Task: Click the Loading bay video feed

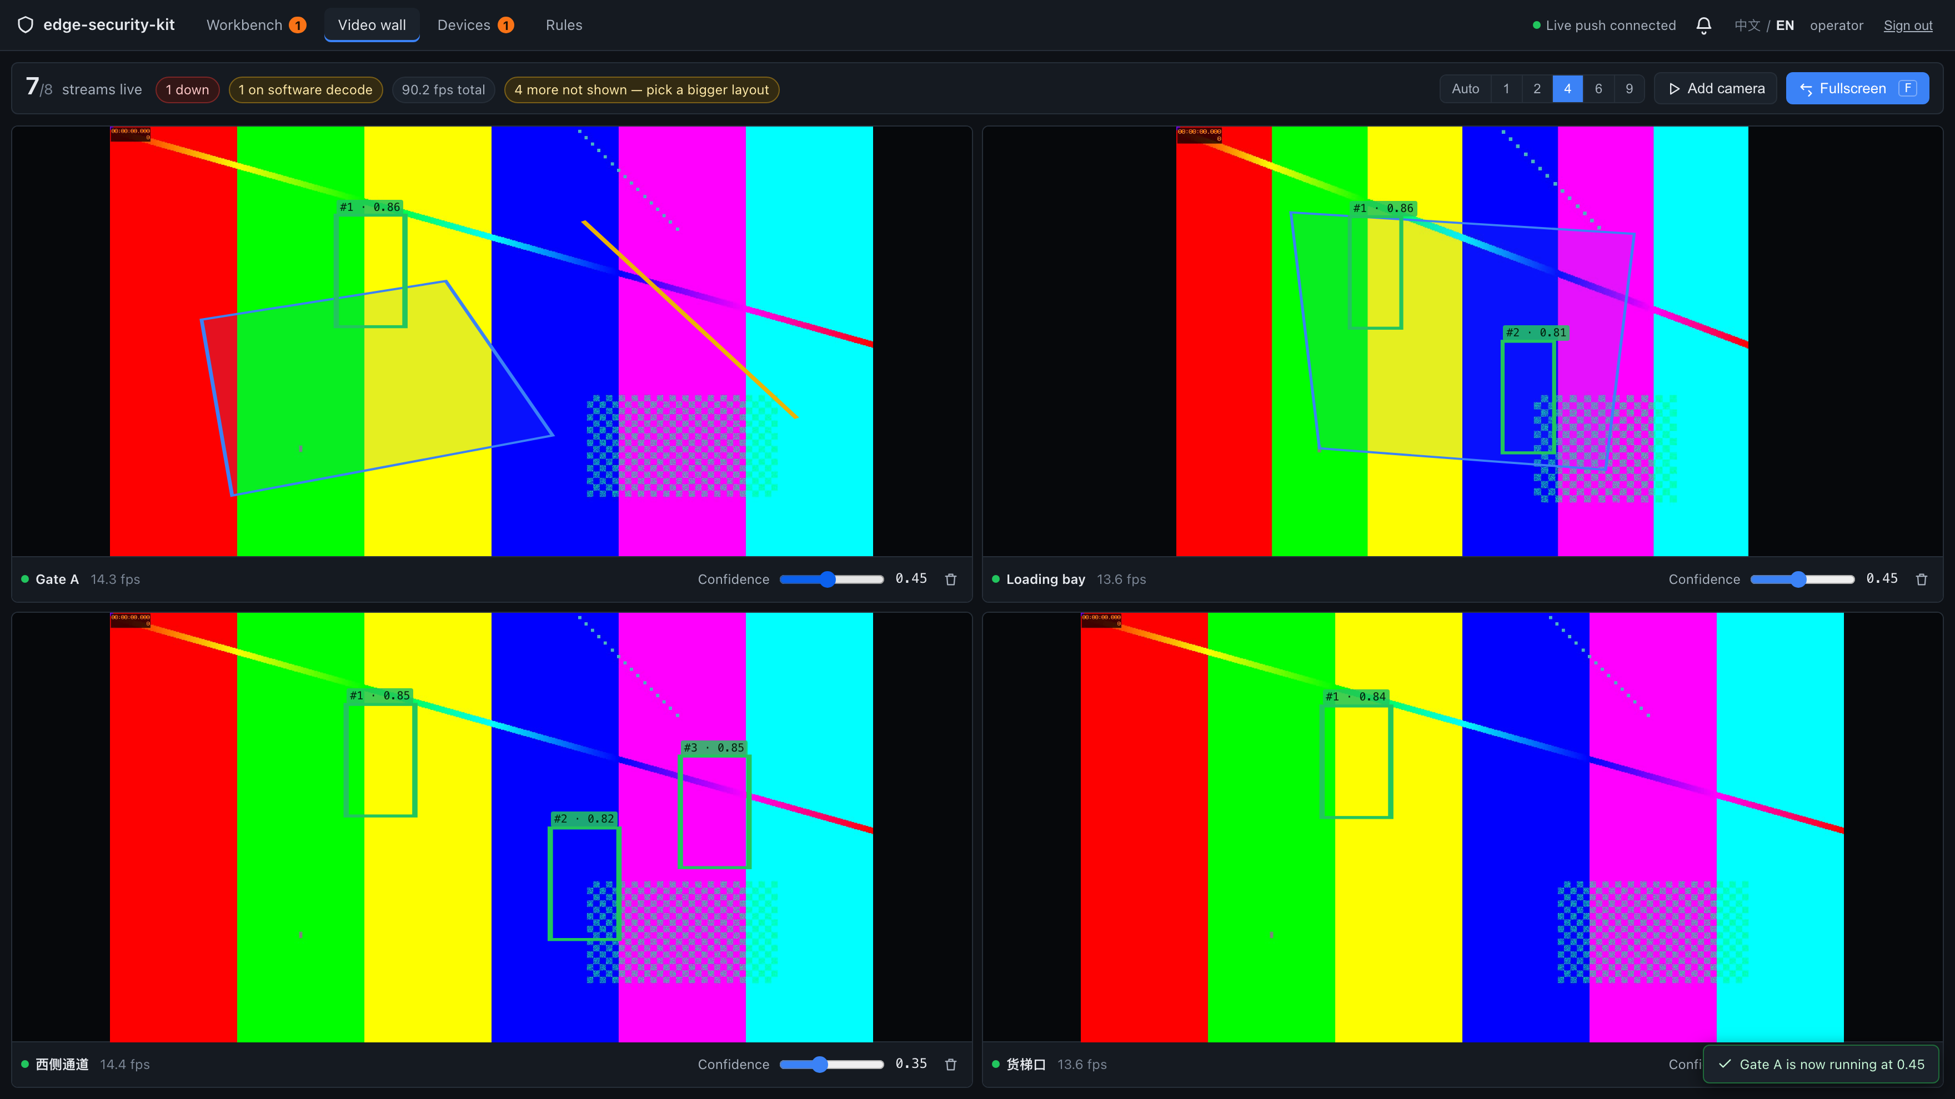Action: (x=1462, y=341)
